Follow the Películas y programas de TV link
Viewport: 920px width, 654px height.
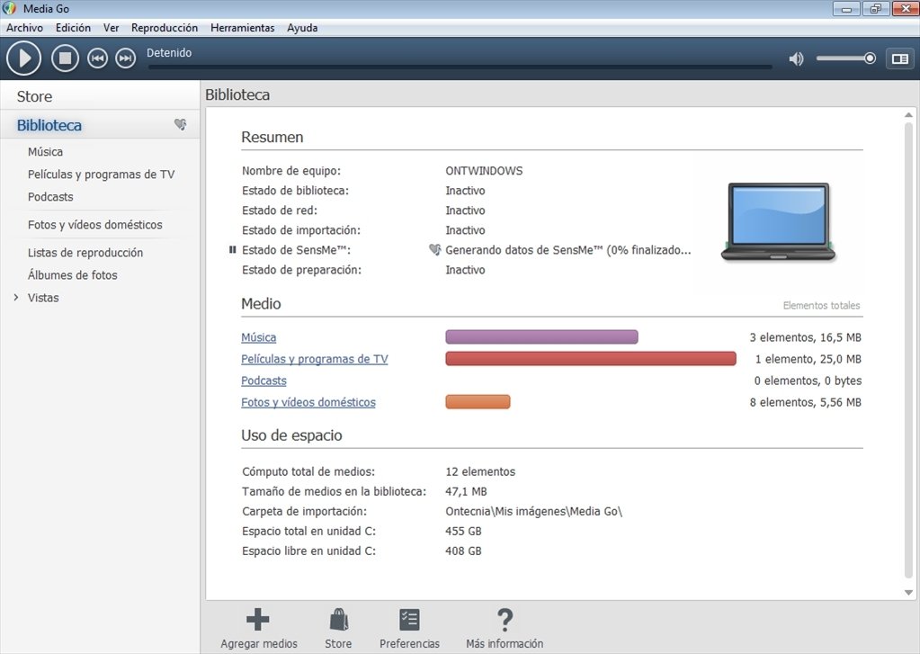pyautogui.click(x=315, y=359)
